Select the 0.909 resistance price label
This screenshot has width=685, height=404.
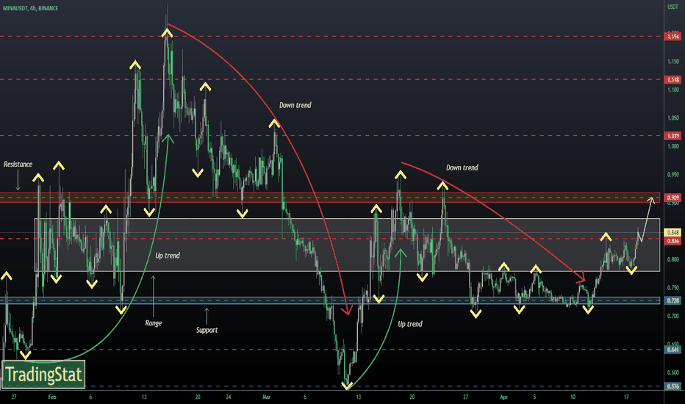click(x=673, y=198)
